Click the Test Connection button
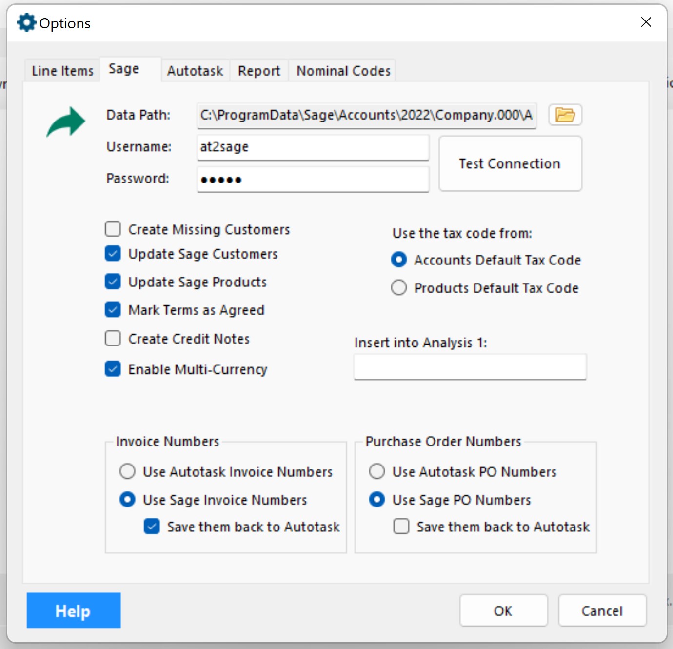Viewport: 673px width, 649px height. 510,163
